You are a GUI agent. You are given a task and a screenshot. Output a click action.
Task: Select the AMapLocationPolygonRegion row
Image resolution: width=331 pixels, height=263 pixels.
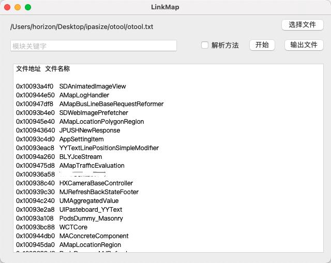click(80, 122)
